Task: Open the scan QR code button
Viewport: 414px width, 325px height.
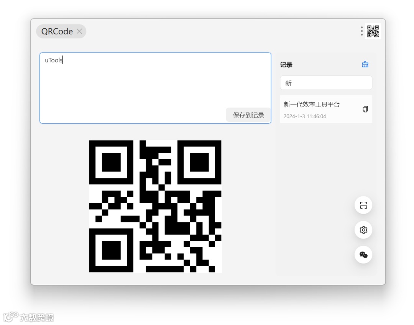Action: pos(363,205)
